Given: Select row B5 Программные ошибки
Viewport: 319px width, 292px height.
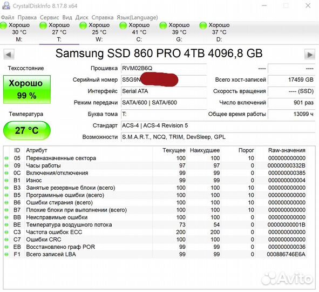Looking at the screenshot, I should 155,195.
